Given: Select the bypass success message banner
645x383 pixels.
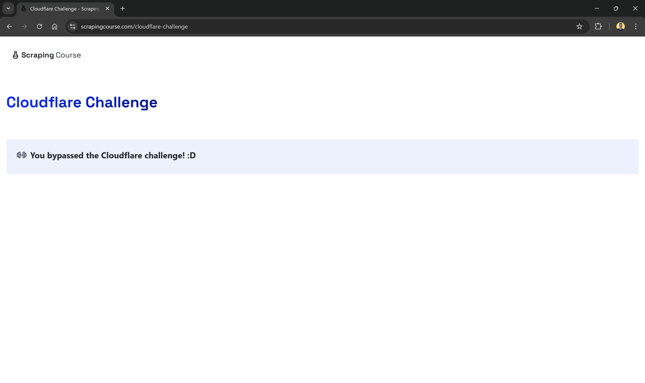Looking at the screenshot, I should tap(322, 156).
